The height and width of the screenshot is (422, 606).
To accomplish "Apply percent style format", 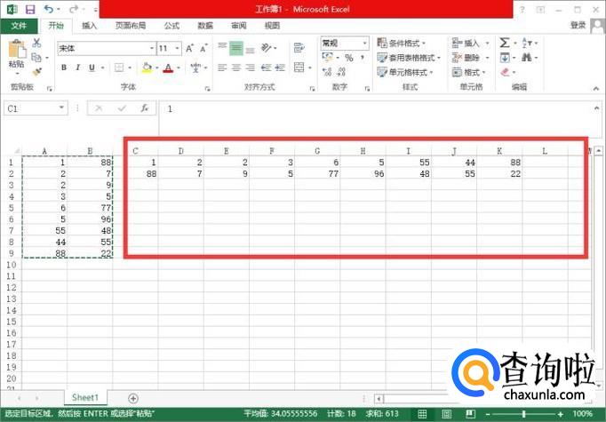I will [349, 58].
